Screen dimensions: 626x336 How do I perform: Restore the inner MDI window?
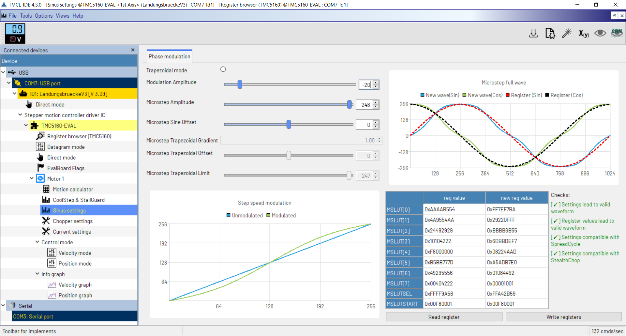(614, 16)
